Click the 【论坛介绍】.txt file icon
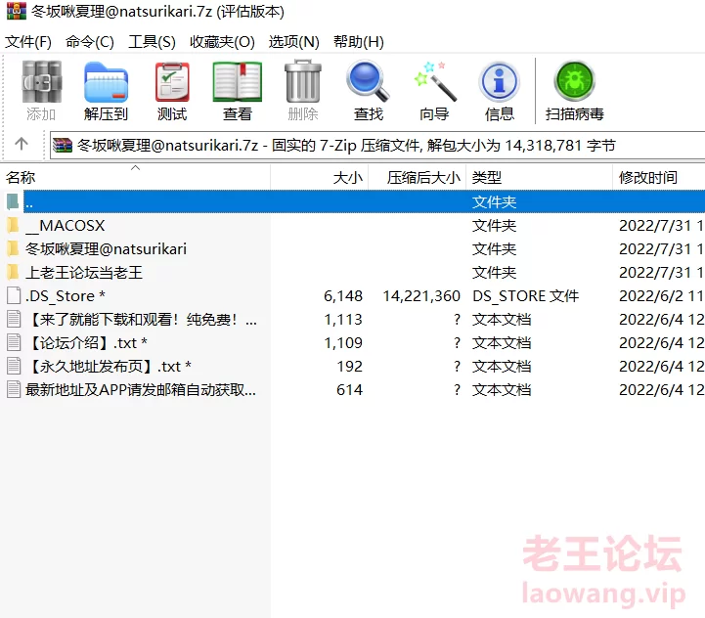Screen dimensions: 705x618 (14, 342)
